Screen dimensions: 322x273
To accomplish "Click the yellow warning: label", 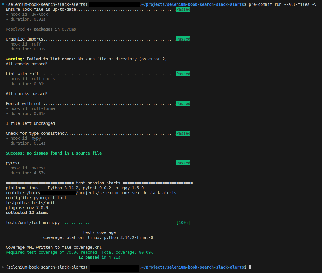I will [15, 59].
